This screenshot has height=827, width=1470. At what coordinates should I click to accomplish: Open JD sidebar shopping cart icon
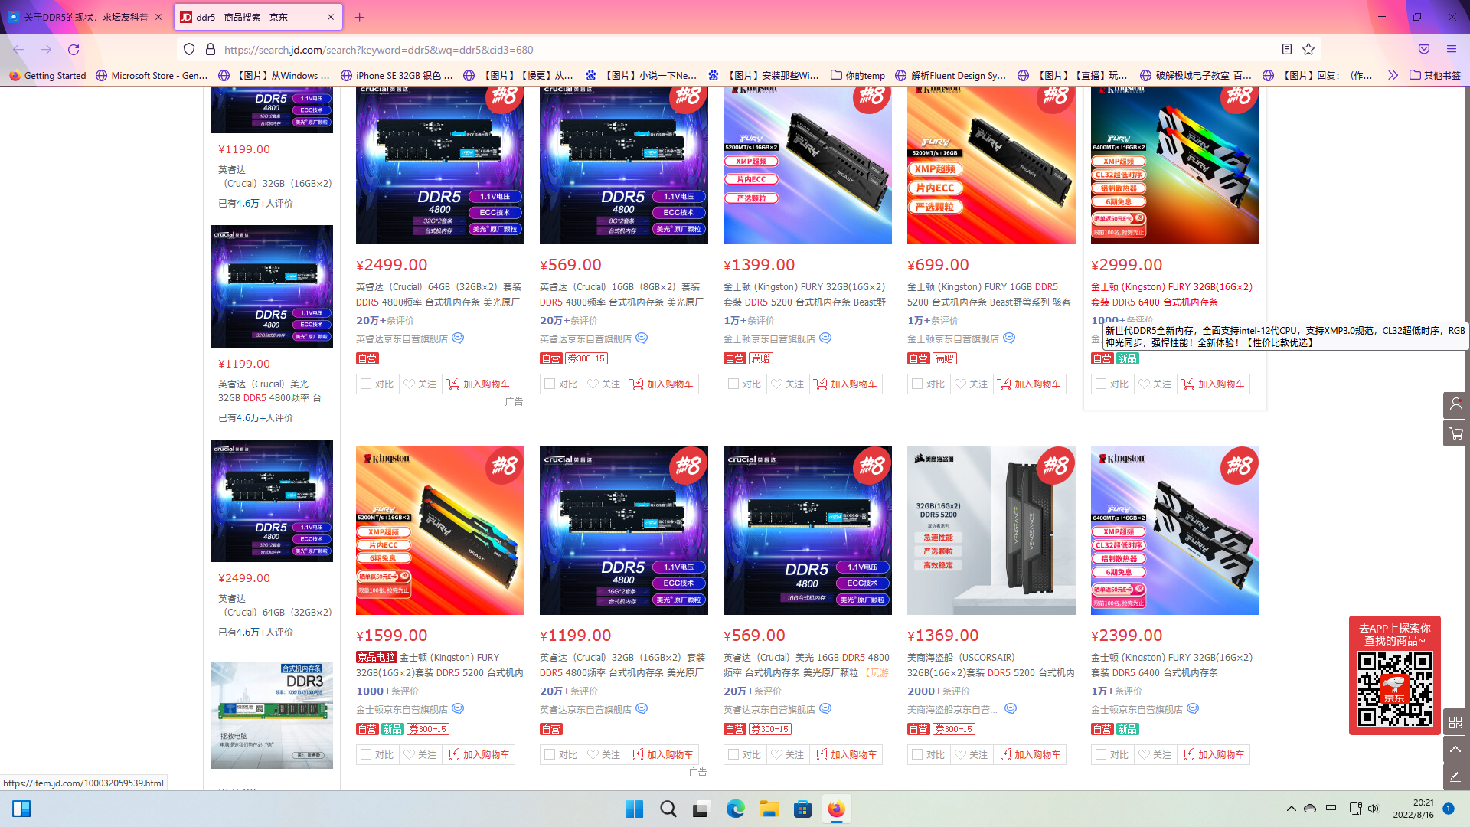1455,433
